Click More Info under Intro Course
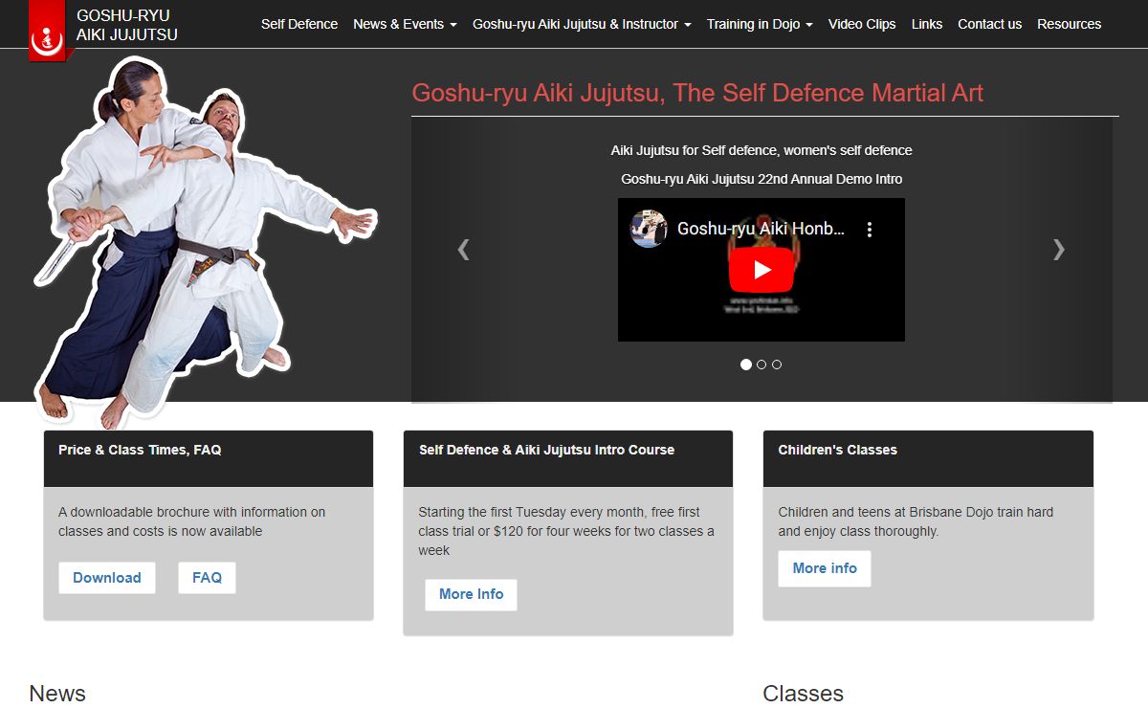Screen dimensions: 1148x708 pos(471,594)
